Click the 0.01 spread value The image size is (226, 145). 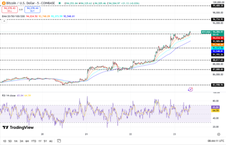pos(21,9)
